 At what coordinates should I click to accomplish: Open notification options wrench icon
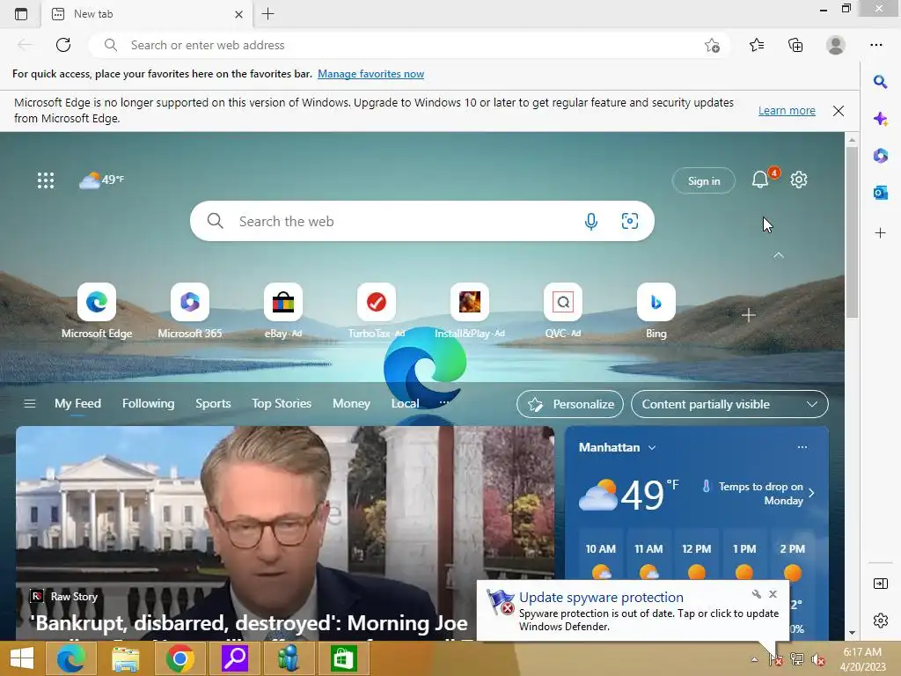tap(756, 594)
